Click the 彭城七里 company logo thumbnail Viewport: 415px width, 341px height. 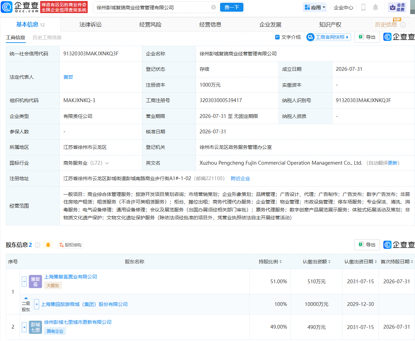[35, 327]
